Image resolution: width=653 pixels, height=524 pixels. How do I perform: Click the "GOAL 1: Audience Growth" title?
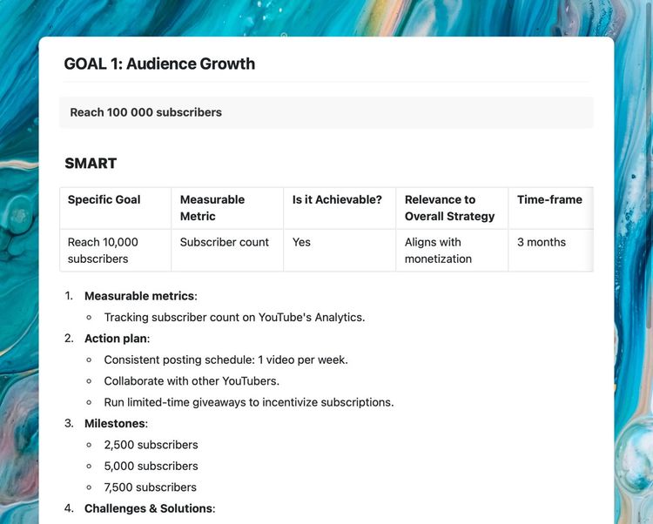point(159,64)
